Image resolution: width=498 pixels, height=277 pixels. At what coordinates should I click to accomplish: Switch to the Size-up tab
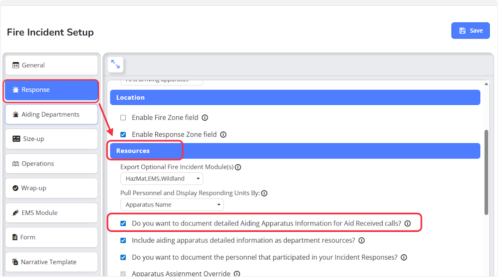pyautogui.click(x=51, y=139)
